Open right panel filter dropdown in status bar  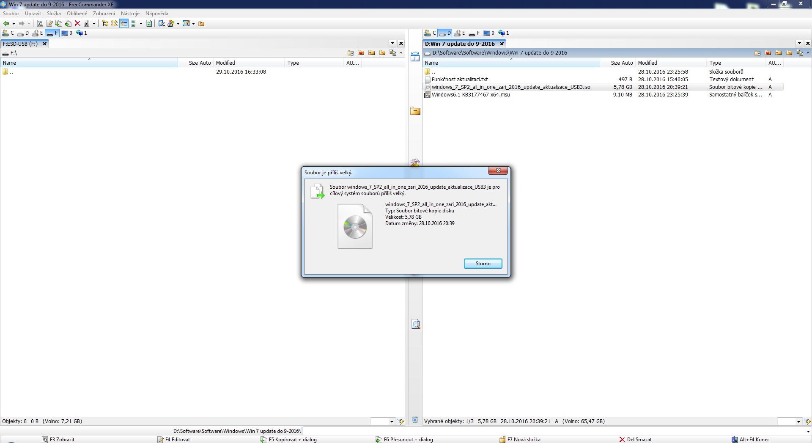tap(798, 421)
